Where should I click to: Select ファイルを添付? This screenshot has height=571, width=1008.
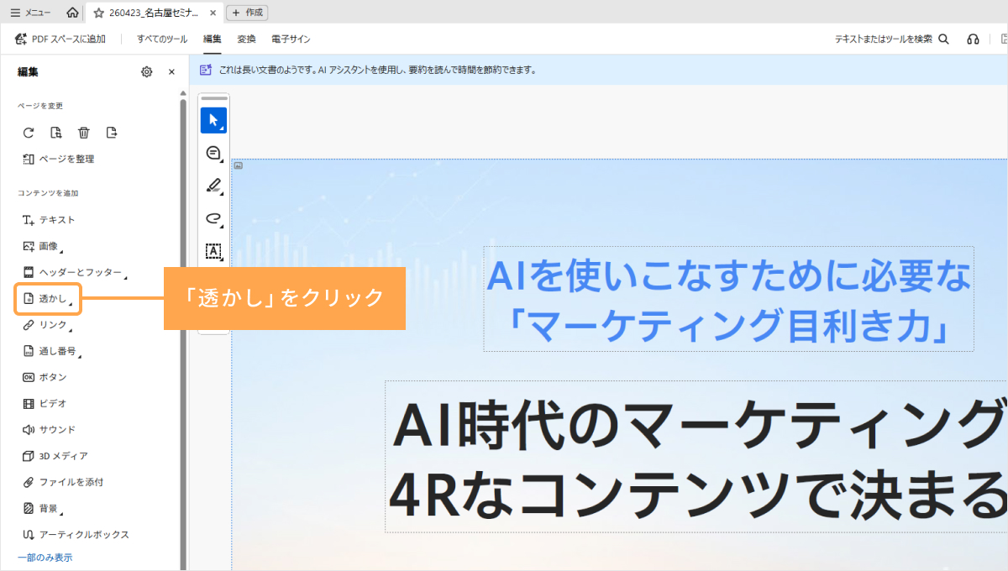(63, 482)
